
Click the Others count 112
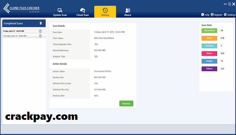tap(222, 69)
